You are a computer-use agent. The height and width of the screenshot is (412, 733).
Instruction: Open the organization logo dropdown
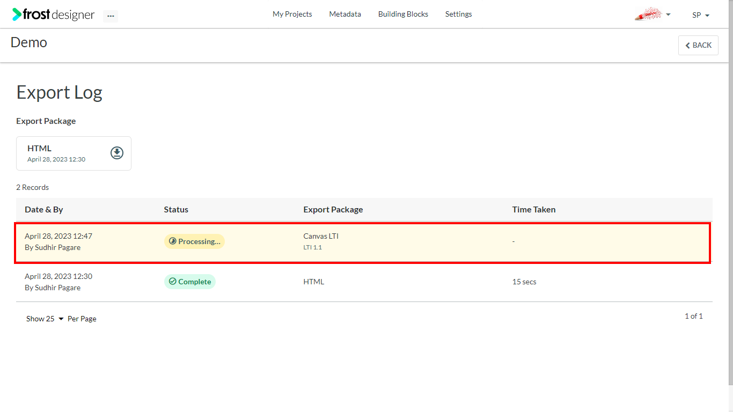[x=653, y=14]
